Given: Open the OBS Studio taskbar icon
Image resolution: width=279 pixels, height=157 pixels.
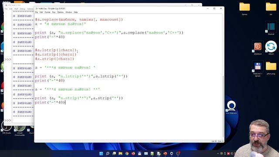Looking at the screenshot, I should [178, 154].
